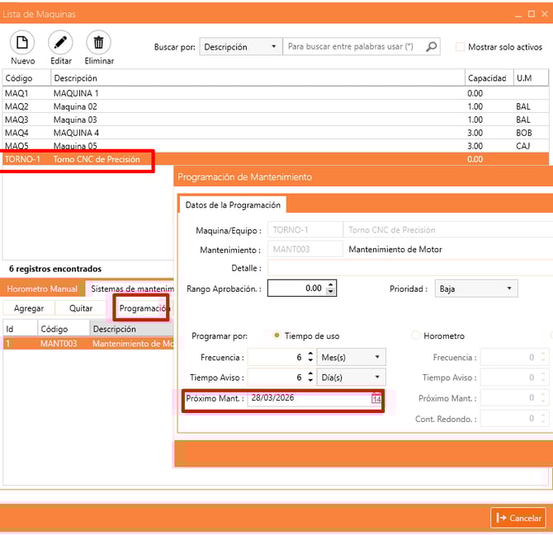
Task: Select the Horometro radio option
Action: pos(415,336)
